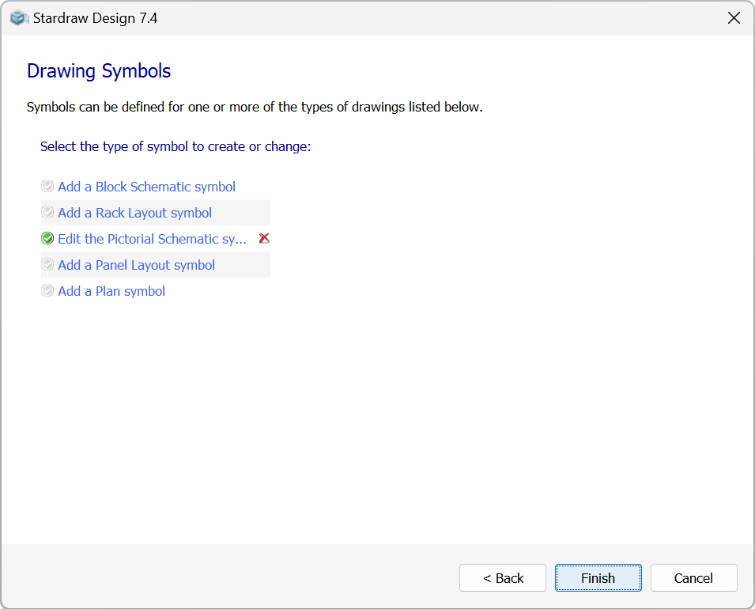Screen dimensions: 755x609
Task: Click the Stardraw app icon in title bar
Action: point(19,18)
